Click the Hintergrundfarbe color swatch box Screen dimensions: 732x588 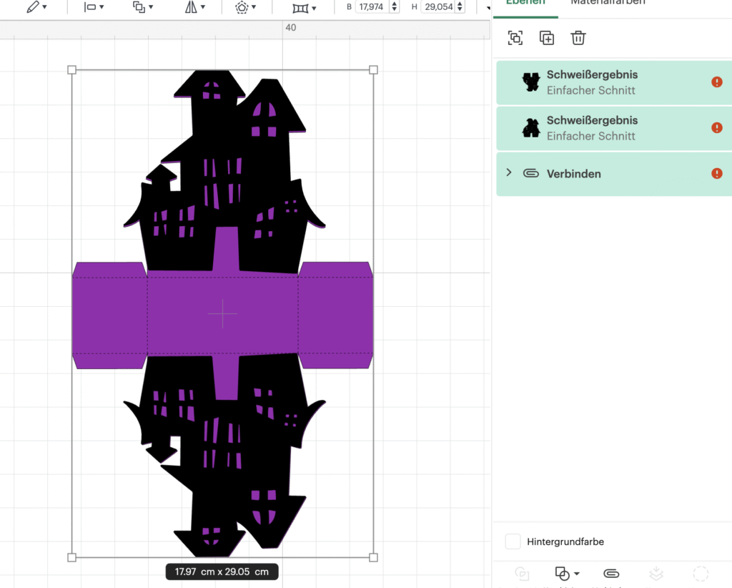[x=513, y=542]
